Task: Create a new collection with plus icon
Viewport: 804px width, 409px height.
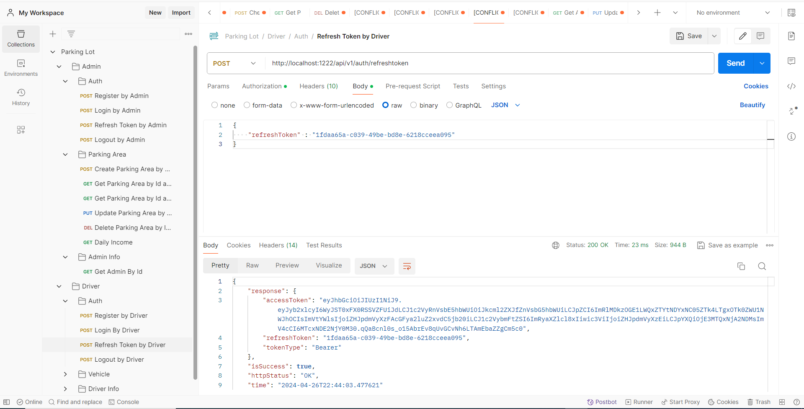Action: [53, 34]
